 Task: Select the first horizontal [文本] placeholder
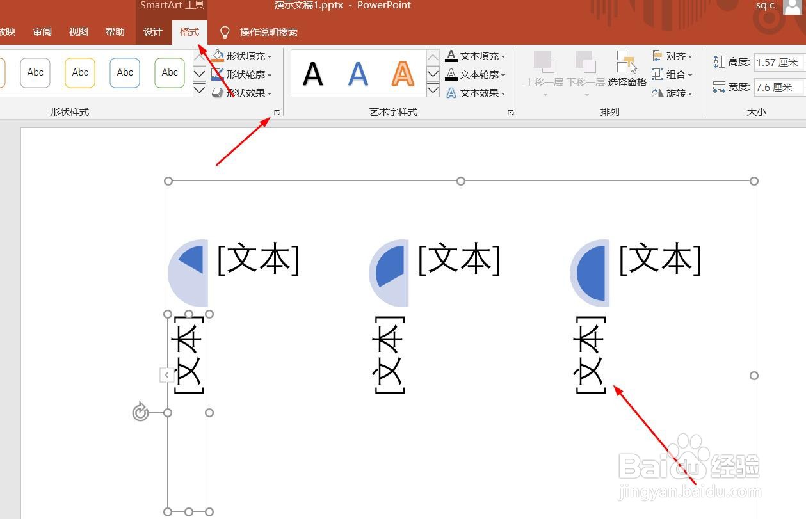[x=258, y=259]
